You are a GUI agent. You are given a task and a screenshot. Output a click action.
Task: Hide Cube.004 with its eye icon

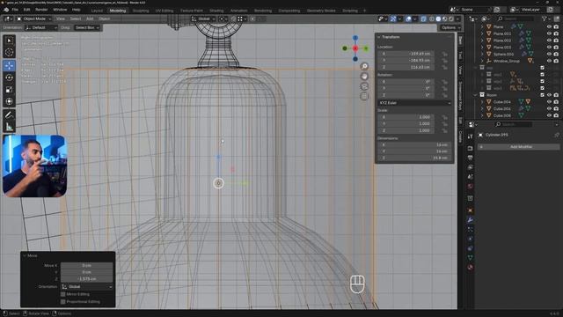(549, 102)
